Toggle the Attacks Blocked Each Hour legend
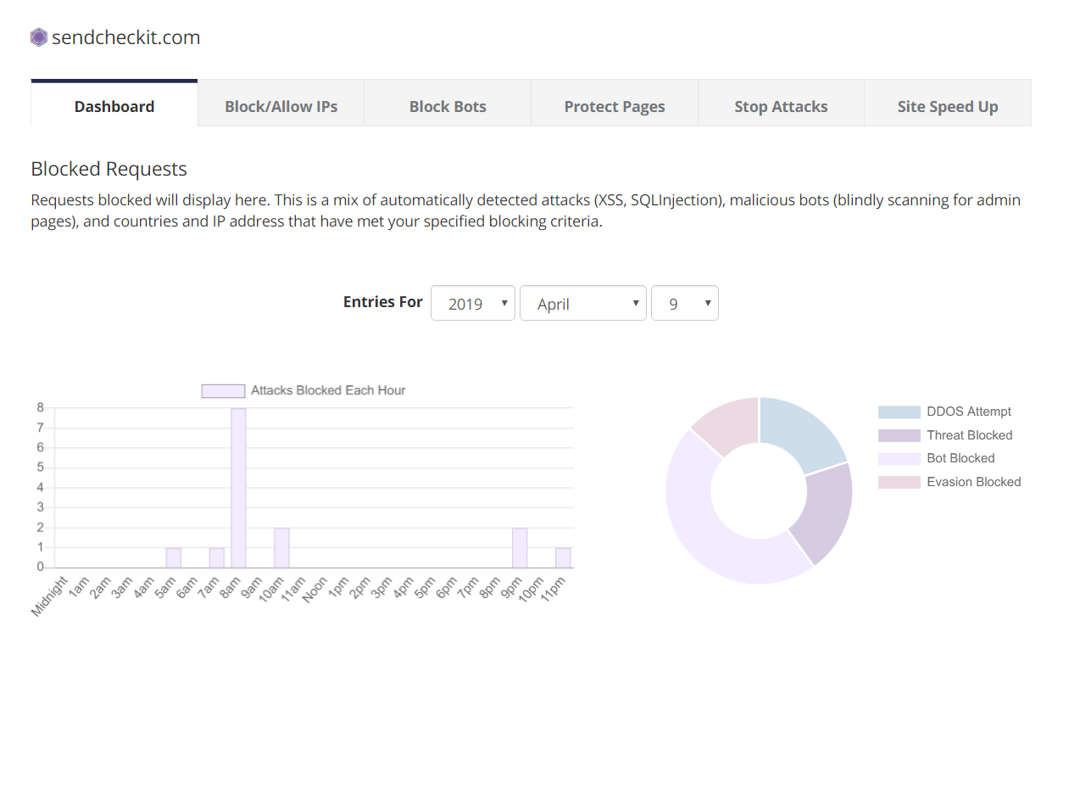Image resolution: width=1080 pixels, height=806 pixels. pyautogui.click(x=303, y=390)
